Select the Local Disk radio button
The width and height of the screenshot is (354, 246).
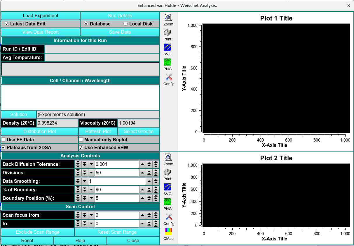[125, 24]
